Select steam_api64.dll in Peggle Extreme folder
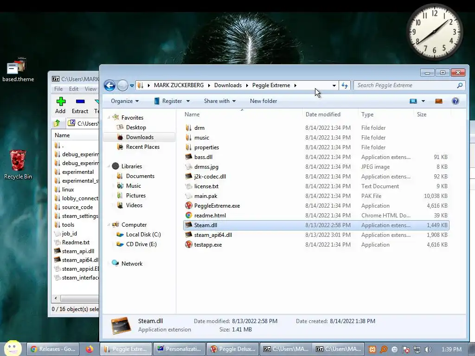This screenshot has width=475, height=356. [x=213, y=235]
